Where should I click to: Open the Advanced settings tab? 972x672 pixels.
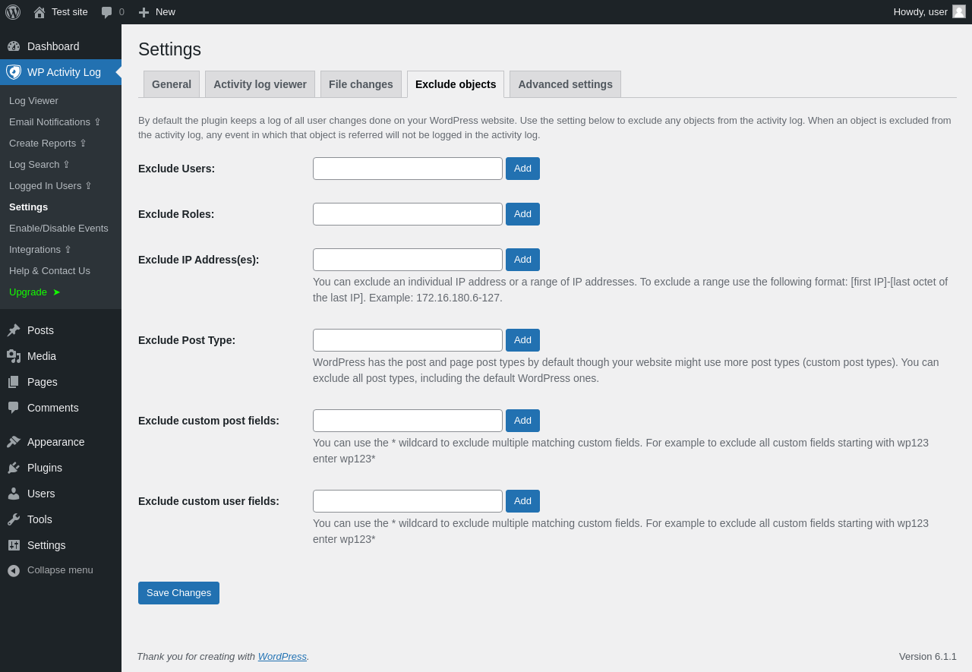pos(565,84)
